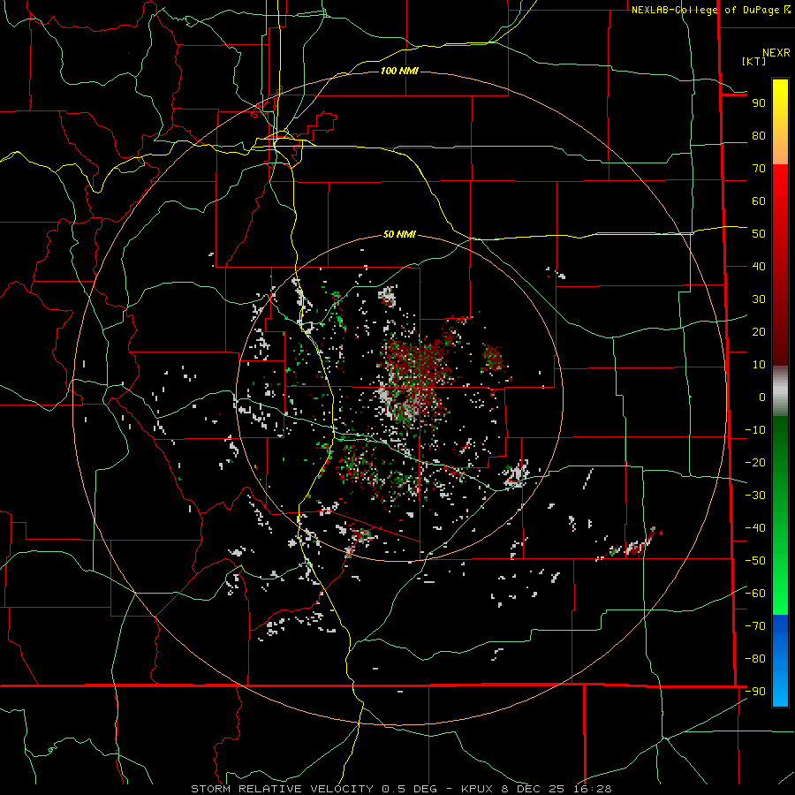795x795 pixels.
Task: Click the "NEXR" label above the color scale
Action: pos(776,53)
